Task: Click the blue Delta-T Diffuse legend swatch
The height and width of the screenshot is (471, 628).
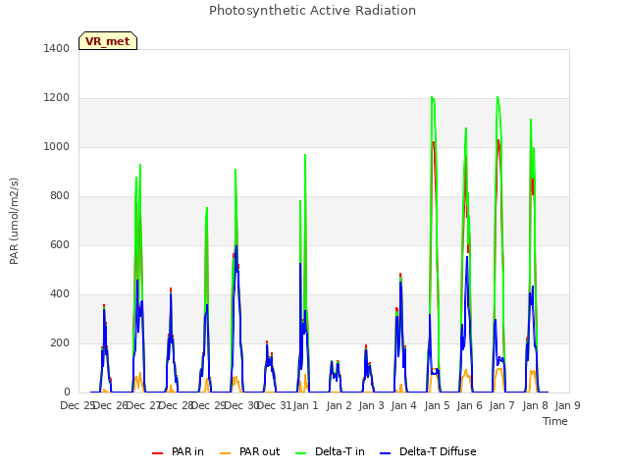Action: (386, 453)
